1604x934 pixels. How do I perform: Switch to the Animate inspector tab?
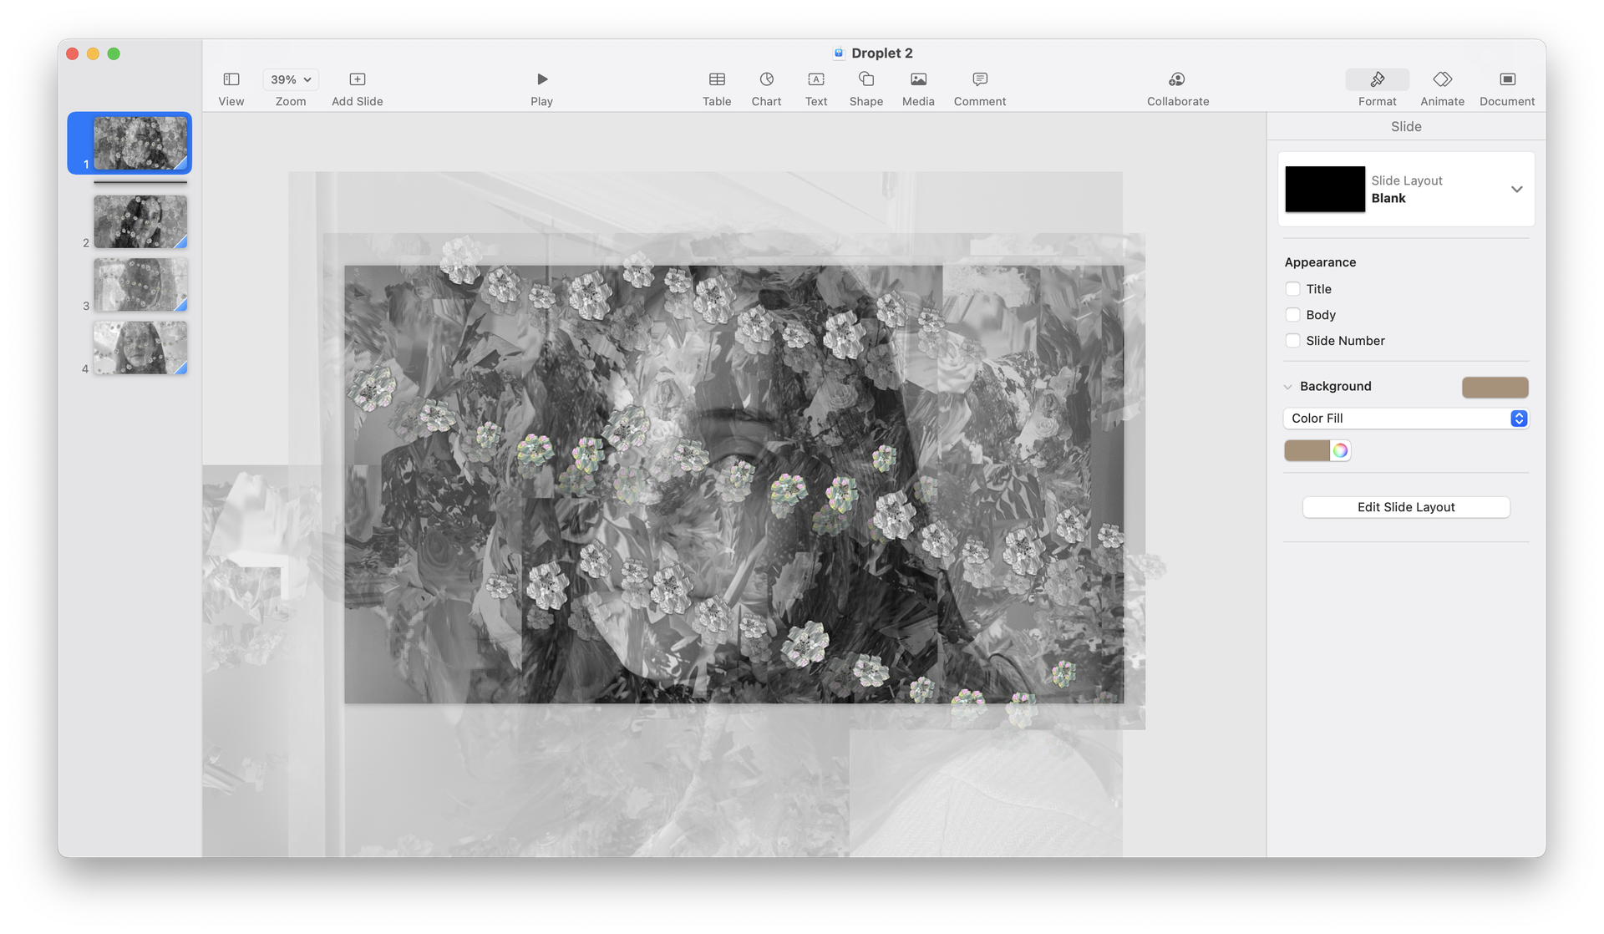(1442, 79)
